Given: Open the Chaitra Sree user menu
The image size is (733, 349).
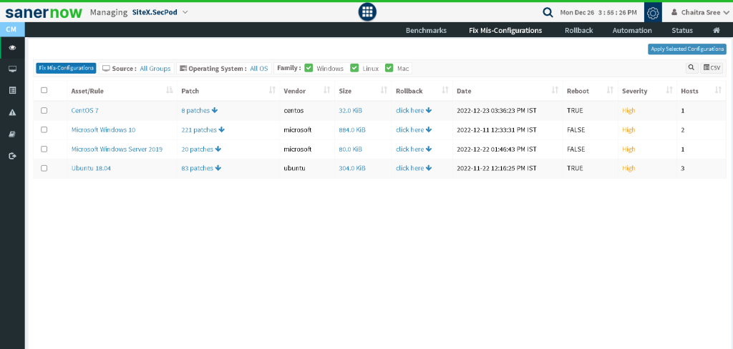Looking at the screenshot, I should 700,13.
